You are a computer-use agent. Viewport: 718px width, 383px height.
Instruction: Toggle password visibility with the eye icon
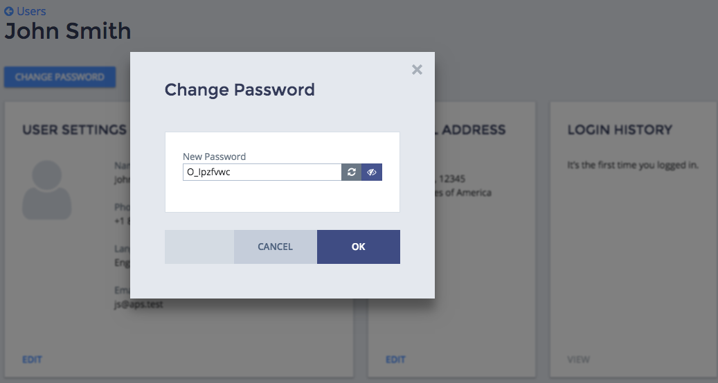[372, 172]
